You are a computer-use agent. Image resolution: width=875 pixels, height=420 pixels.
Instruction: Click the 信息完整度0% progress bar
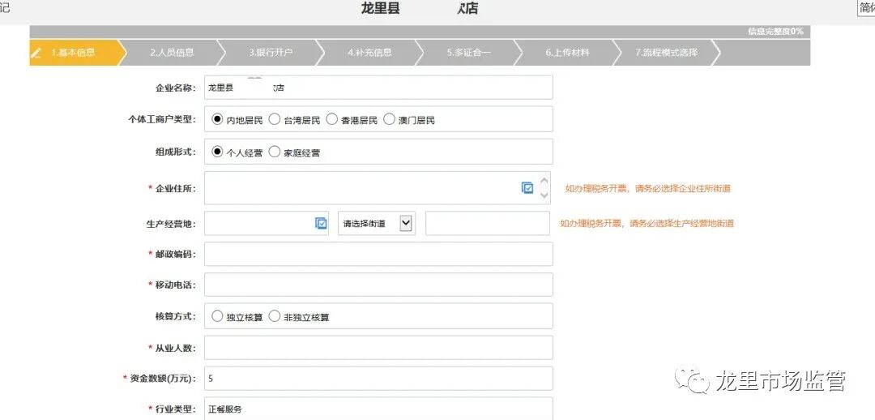point(420,32)
